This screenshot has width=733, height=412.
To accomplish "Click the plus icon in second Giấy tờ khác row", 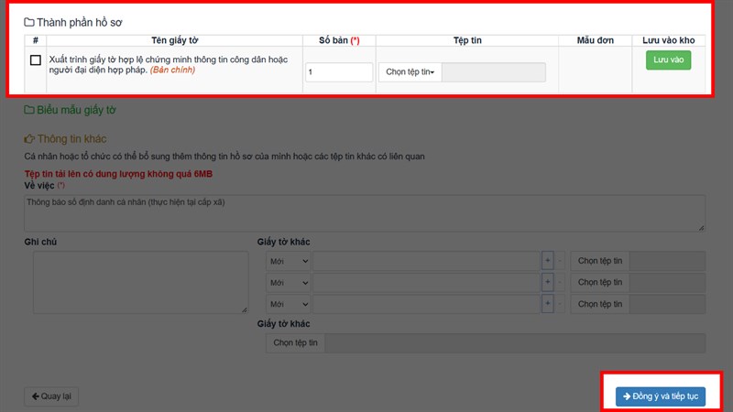I will point(547,282).
